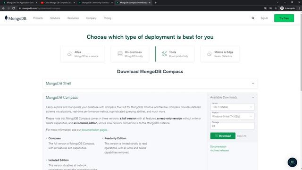Open the site search icon
This screenshot has width=302, height=170.
[x=253, y=18]
